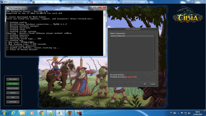Click the Get Premium green button

tap(13, 84)
